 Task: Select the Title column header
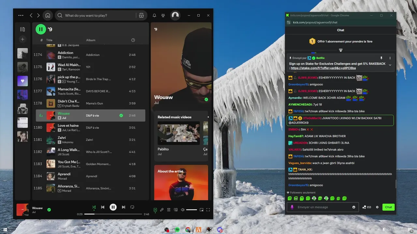(49, 40)
